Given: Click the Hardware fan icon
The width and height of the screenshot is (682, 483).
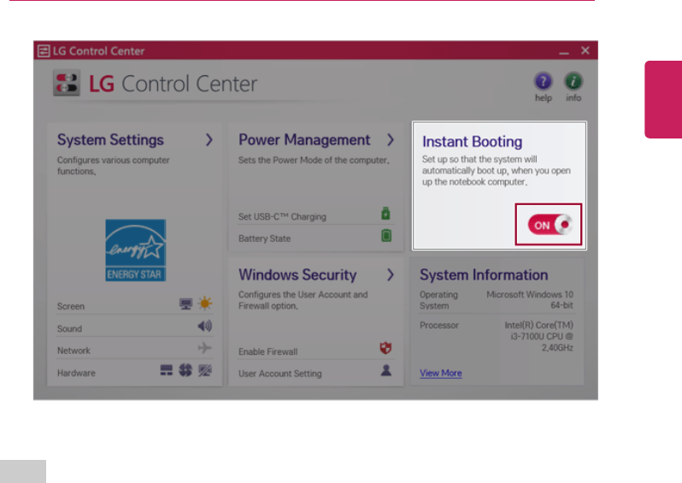Looking at the screenshot, I should [185, 370].
